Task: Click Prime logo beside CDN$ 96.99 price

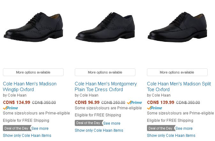Action: (x=134, y=103)
